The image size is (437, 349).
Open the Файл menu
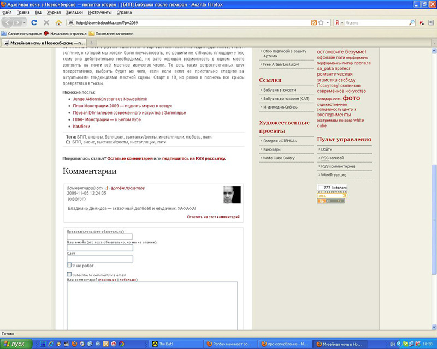pos(7,12)
